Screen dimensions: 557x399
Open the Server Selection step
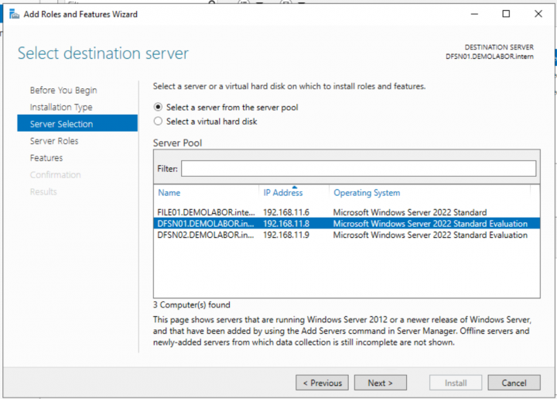[61, 125]
